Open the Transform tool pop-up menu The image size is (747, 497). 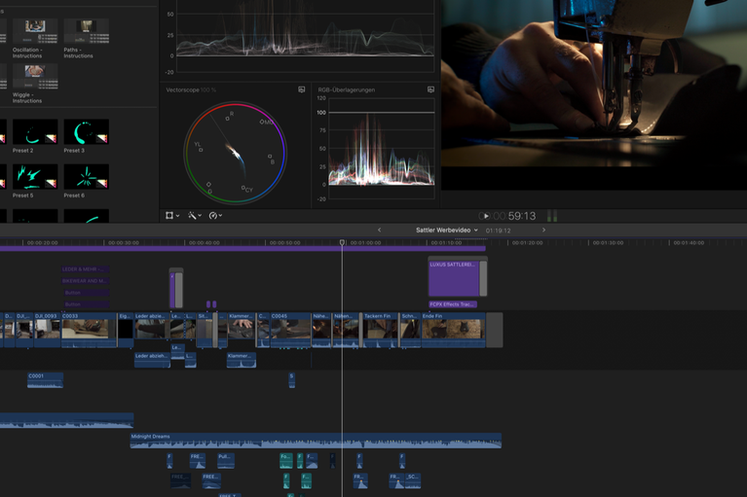coord(172,216)
